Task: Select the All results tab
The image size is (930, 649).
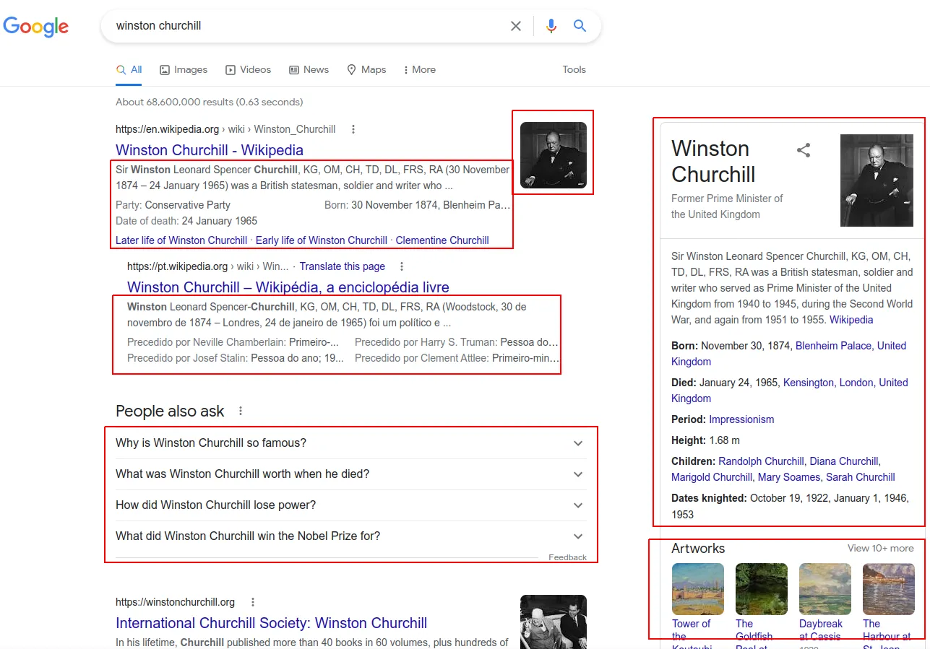Action: [129, 70]
